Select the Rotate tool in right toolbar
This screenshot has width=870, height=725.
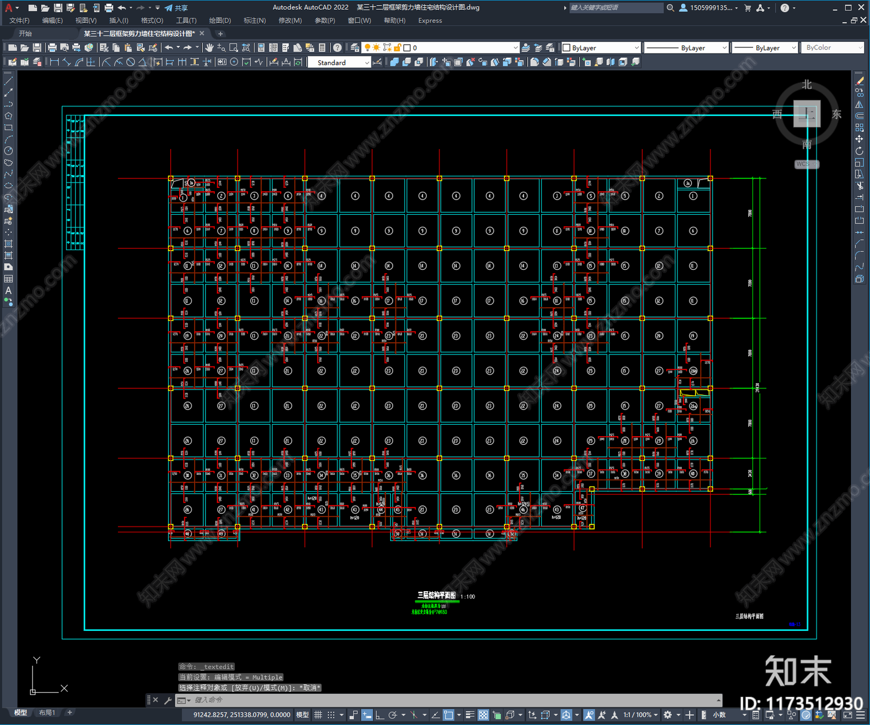pyautogui.click(x=859, y=151)
